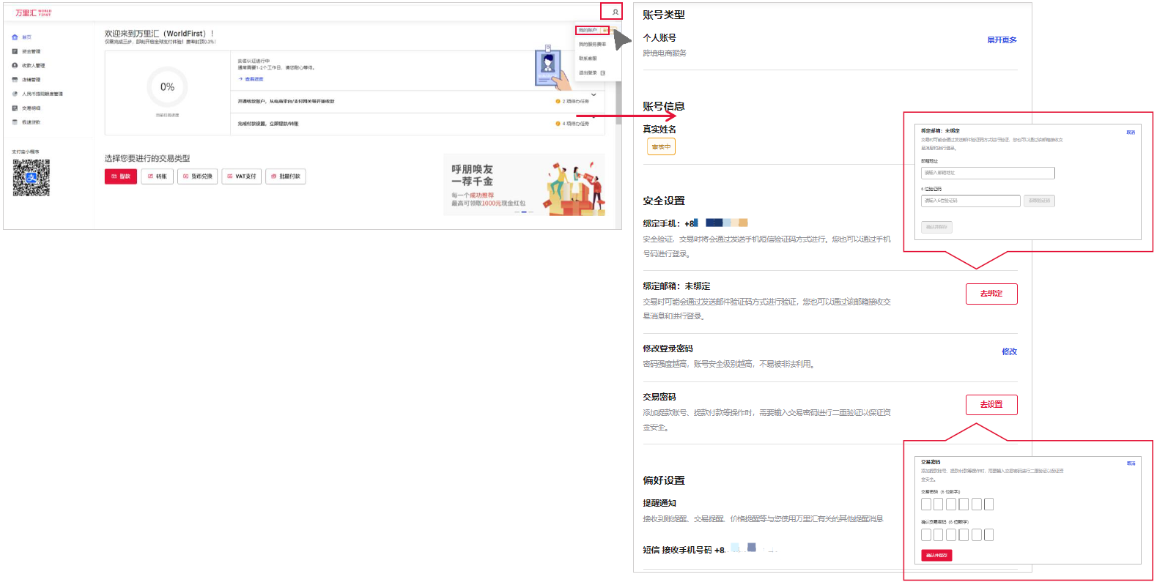Open the user profile icon in the header

coord(615,12)
